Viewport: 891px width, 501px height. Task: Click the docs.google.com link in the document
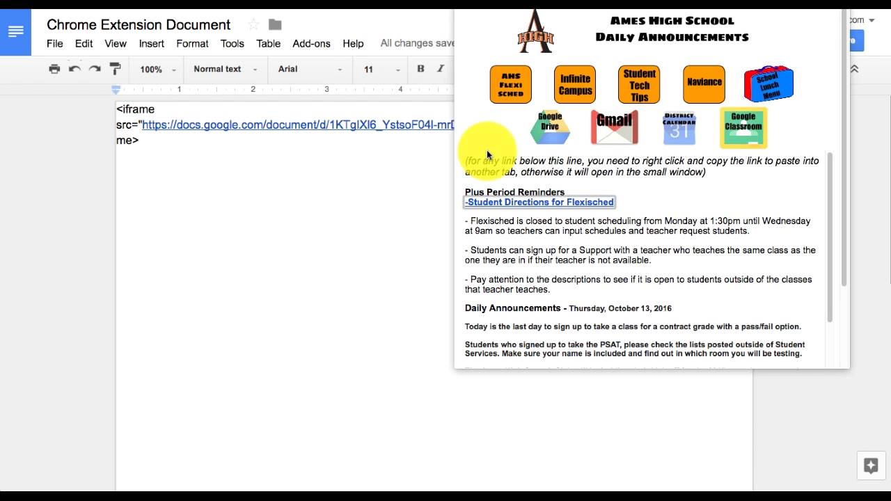coord(298,125)
